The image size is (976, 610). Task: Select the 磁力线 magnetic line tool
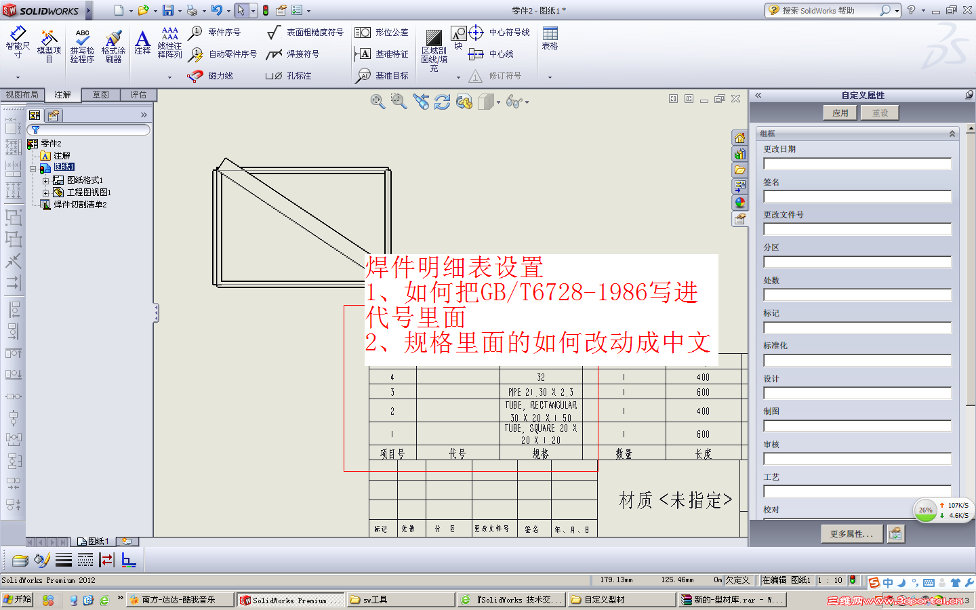tap(210, 76)
